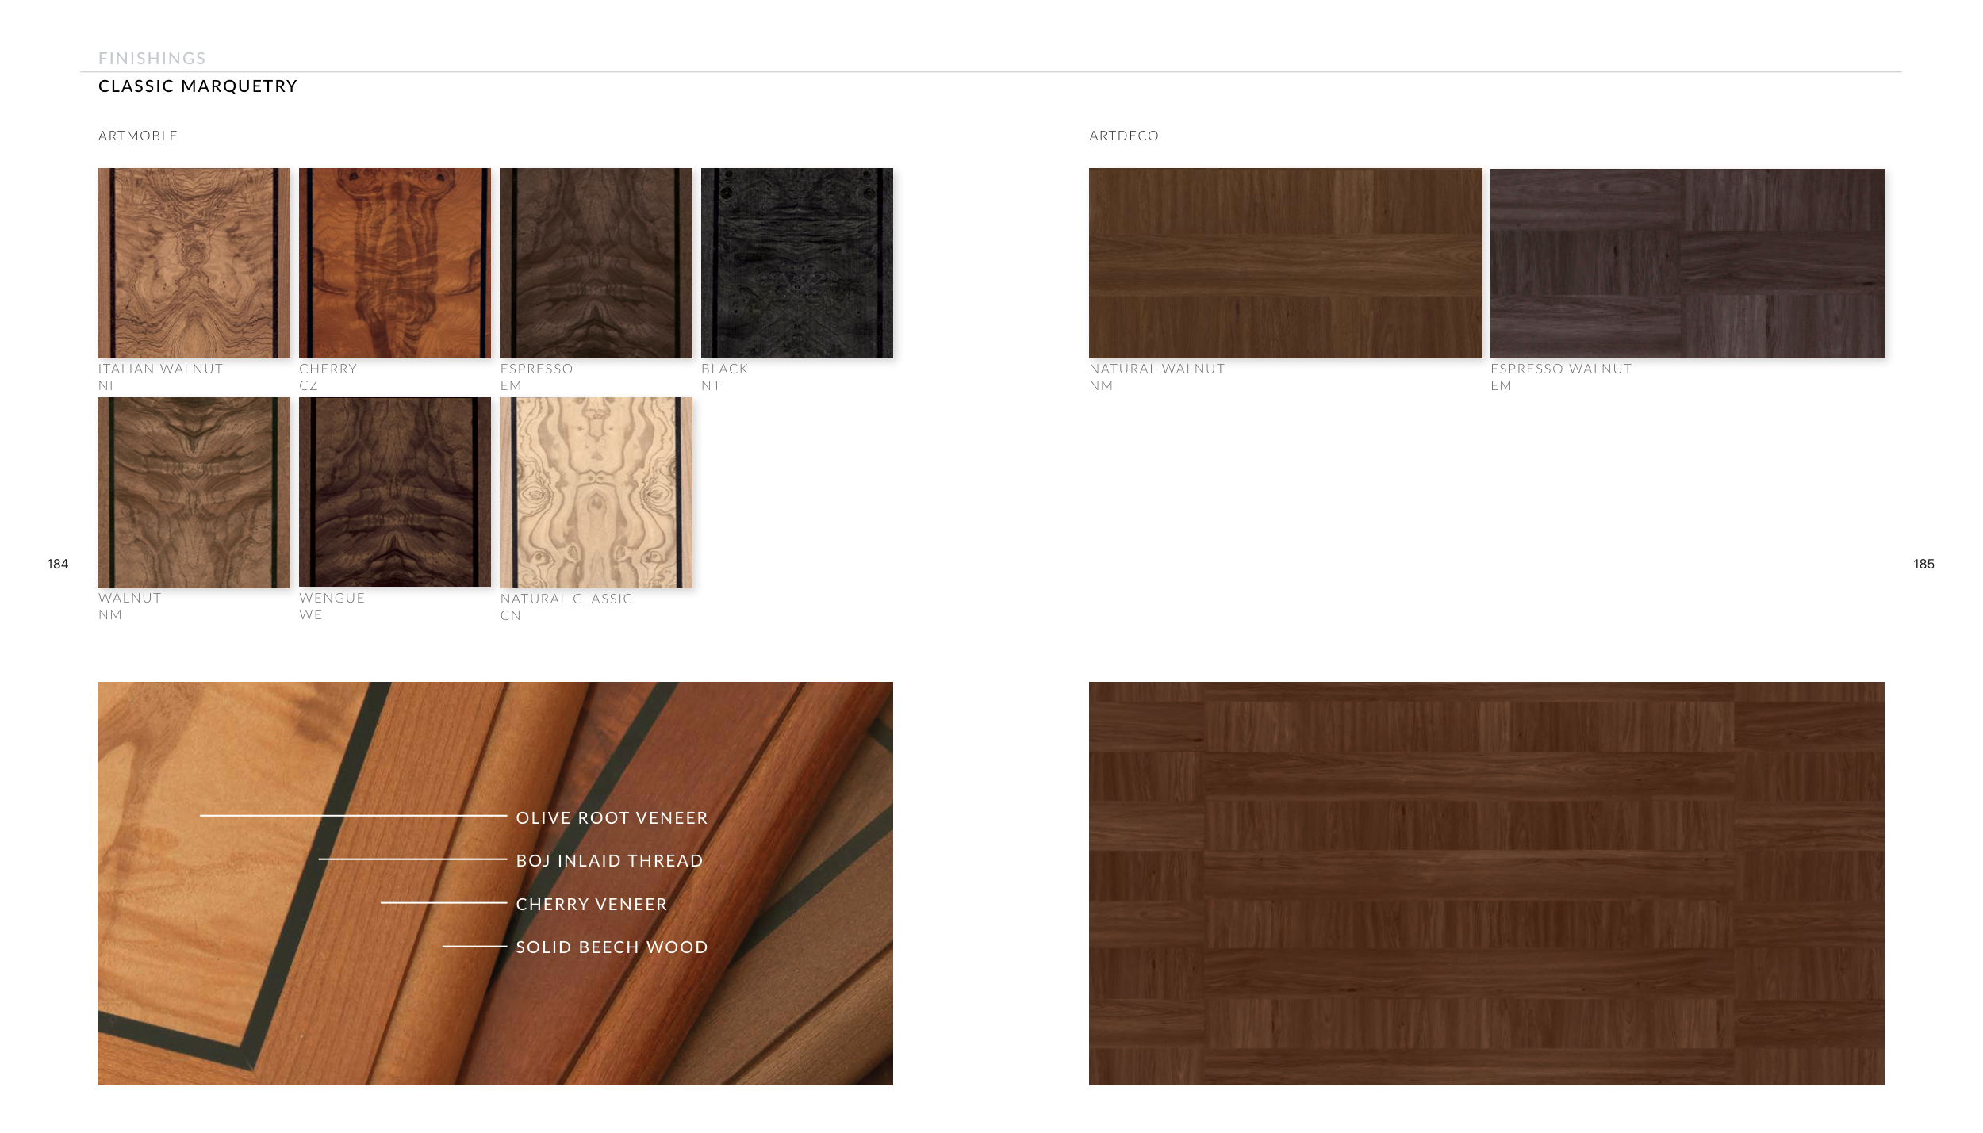Click the CLASSIC MARQUETRY title

tap(198, 86)
